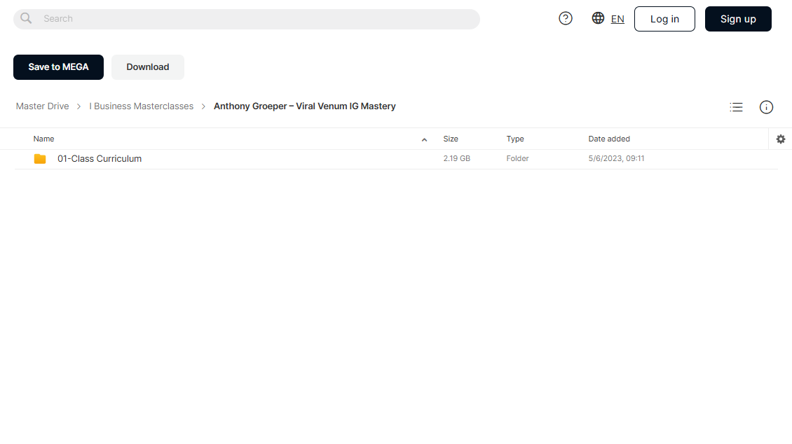Open the 01-Class Curriculum folder name
The height and width of the screenshot is (444, 792).
point(100,159)
